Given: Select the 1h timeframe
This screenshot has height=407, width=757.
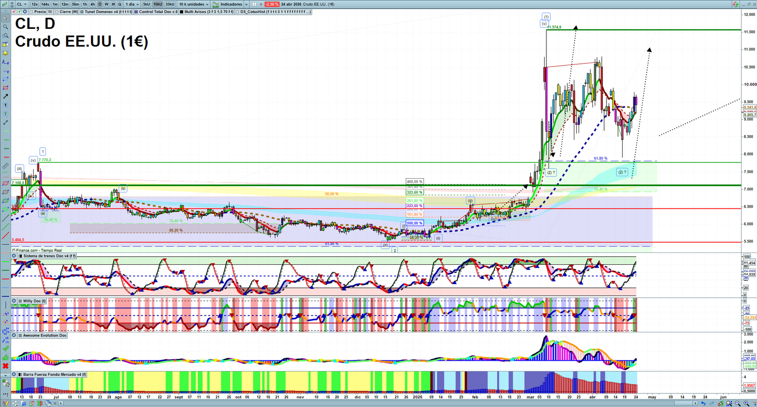Looking at the screenshot, I should pos(85,4).
